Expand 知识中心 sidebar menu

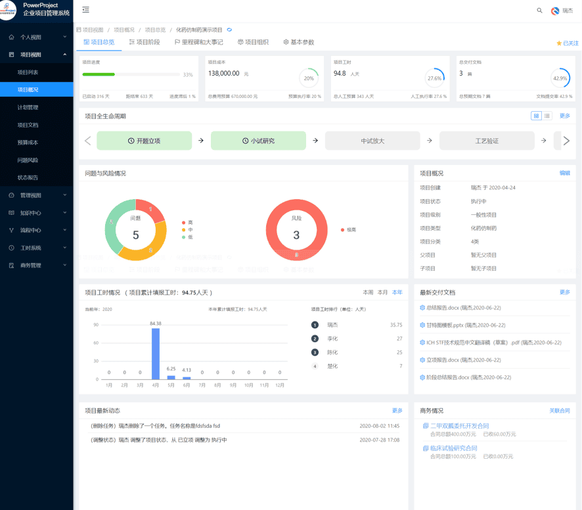pyautogui.click(x=36, y=213)
